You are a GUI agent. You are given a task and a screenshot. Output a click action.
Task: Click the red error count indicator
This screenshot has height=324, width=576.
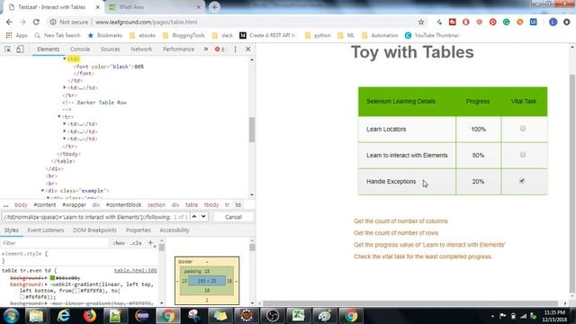tap(220, 49)
